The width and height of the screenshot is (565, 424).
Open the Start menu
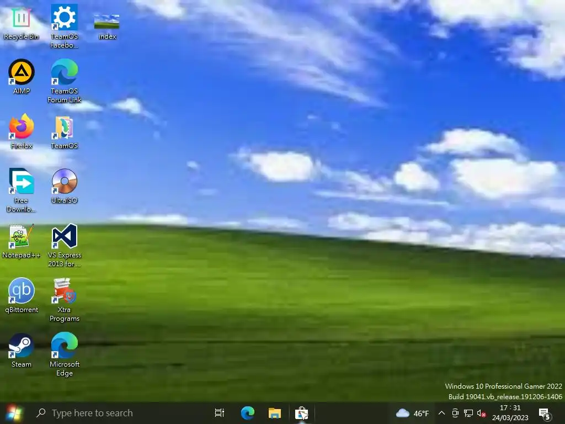coord(14,413)
